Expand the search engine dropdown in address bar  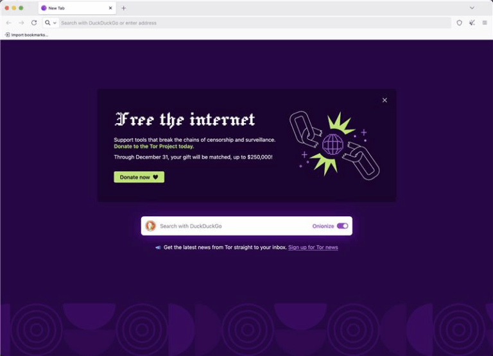click(50, 22)
